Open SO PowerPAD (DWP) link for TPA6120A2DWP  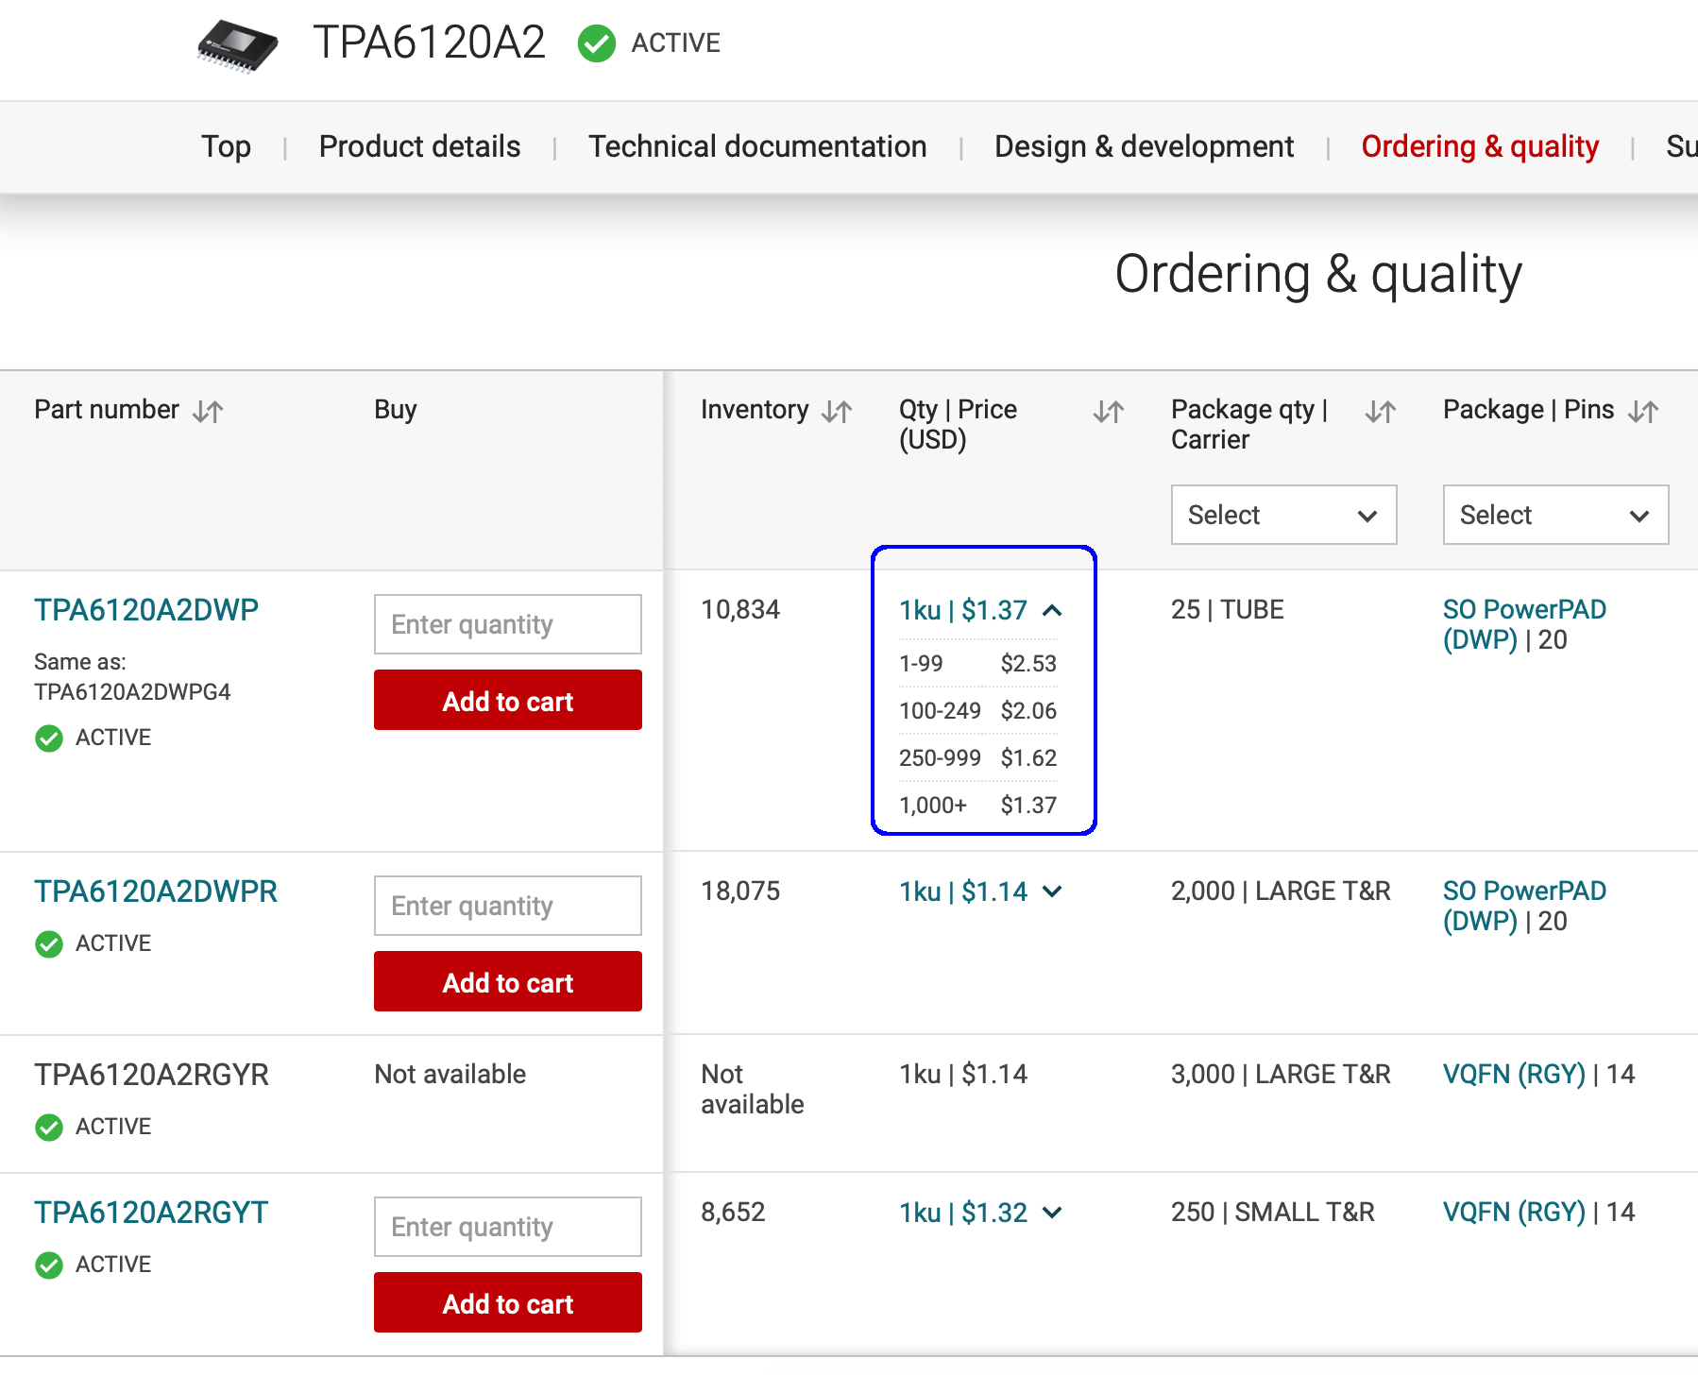point(1524,624)
